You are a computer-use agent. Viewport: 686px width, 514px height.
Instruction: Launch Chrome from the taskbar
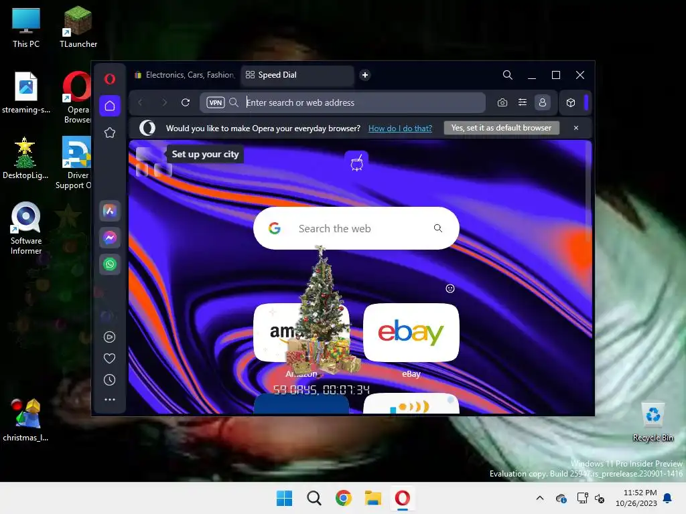[344, 498]
